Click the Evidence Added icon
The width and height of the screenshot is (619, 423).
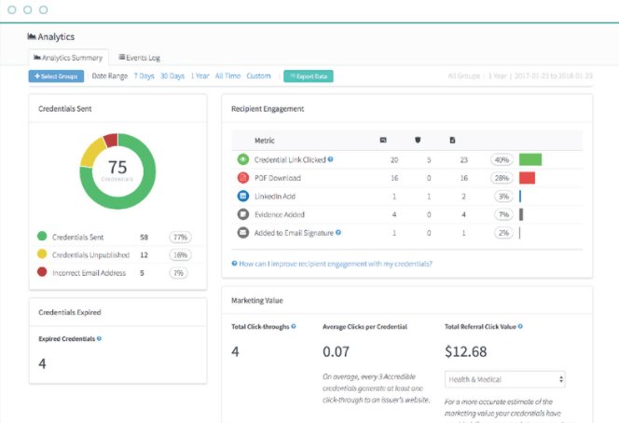coord(242,214)
